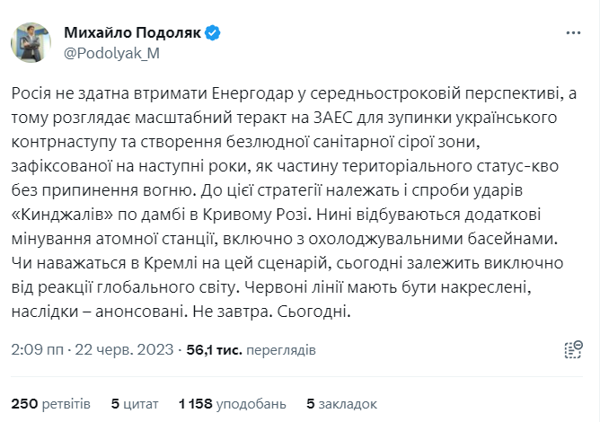Viewport: 600px width, 422px height.
Task: Open the 56,1 тис. переглядів view count
Action: [x=241, y=349]
